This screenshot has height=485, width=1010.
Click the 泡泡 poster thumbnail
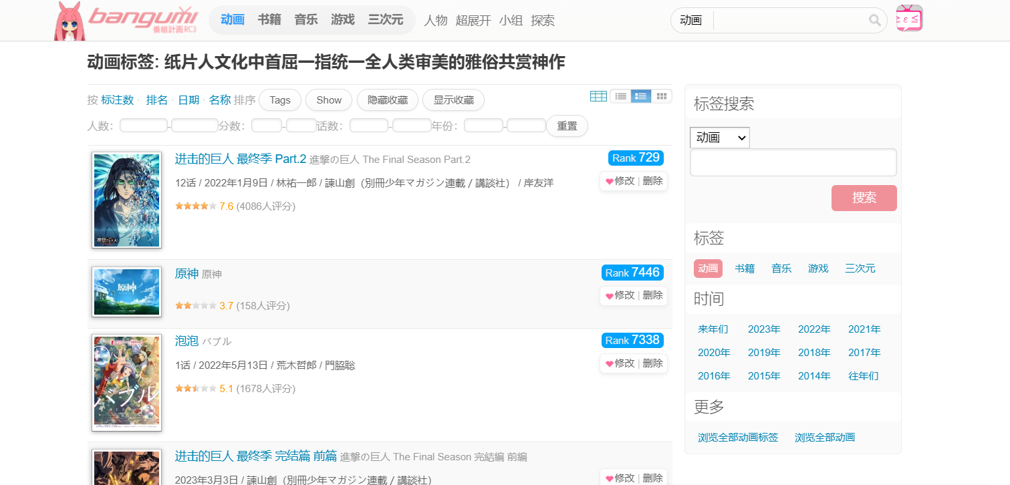[126, 382]
